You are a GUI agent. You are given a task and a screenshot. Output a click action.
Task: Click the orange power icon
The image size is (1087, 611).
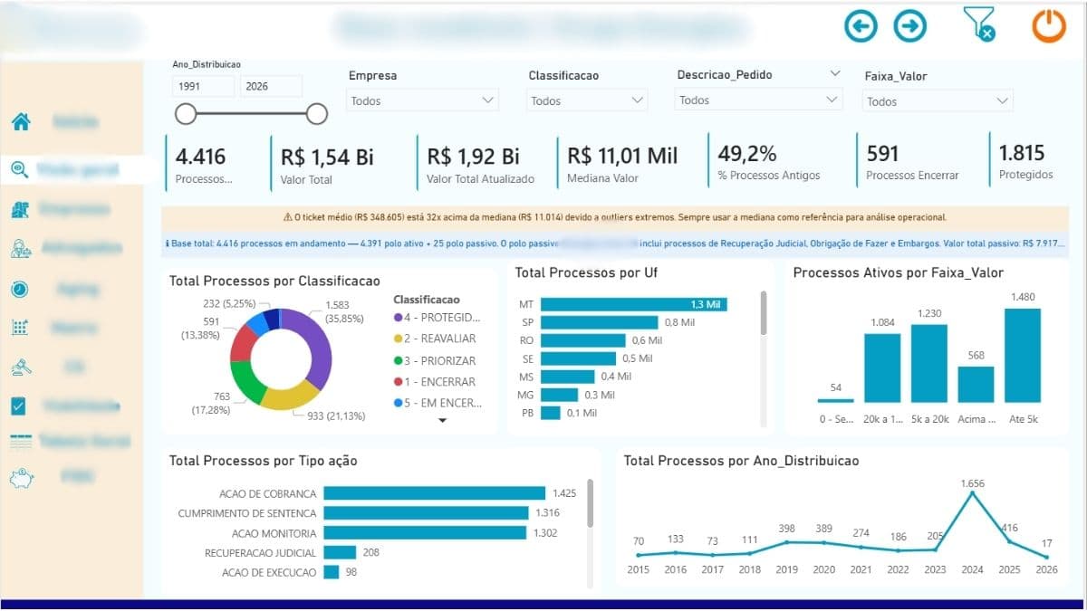1049,25
